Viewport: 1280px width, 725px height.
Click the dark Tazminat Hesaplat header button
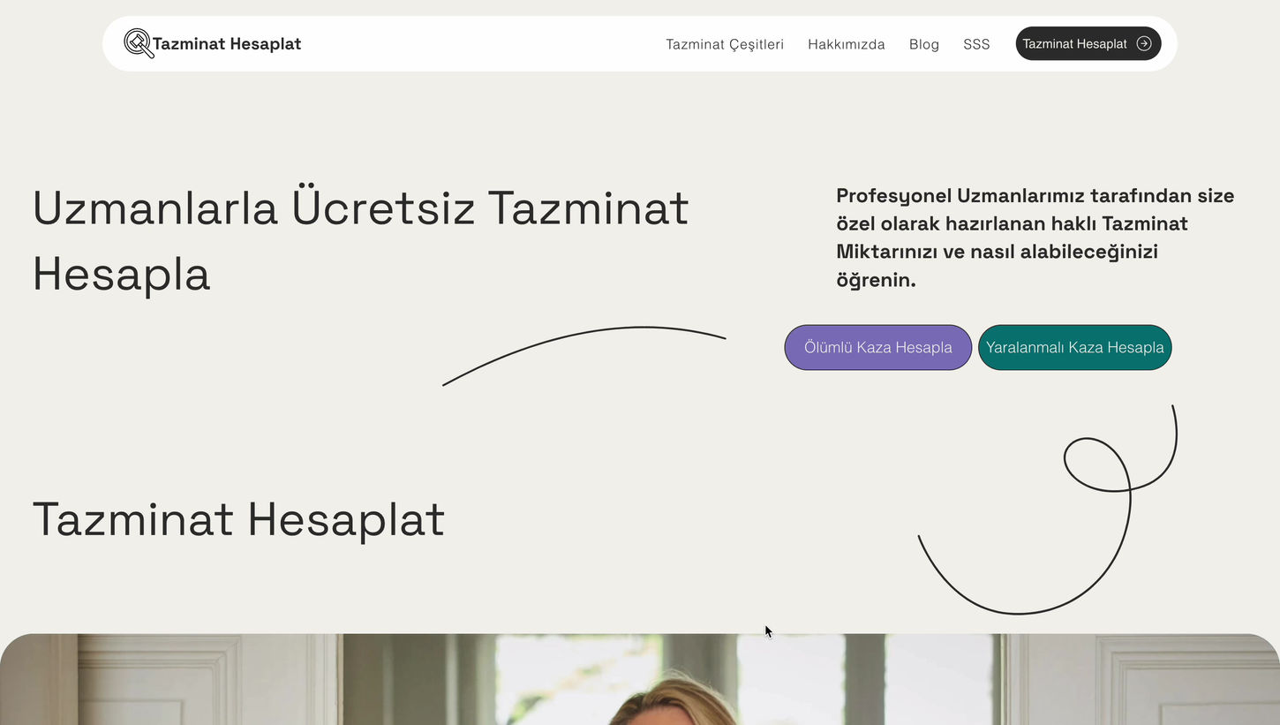[1088, 43]
